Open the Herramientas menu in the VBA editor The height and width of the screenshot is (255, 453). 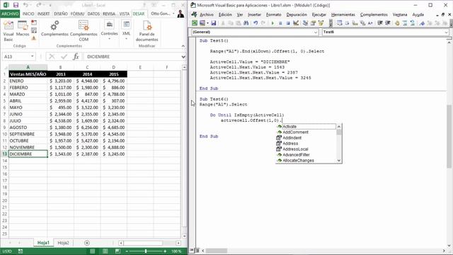pyautogui.click(x=343, y=14)
